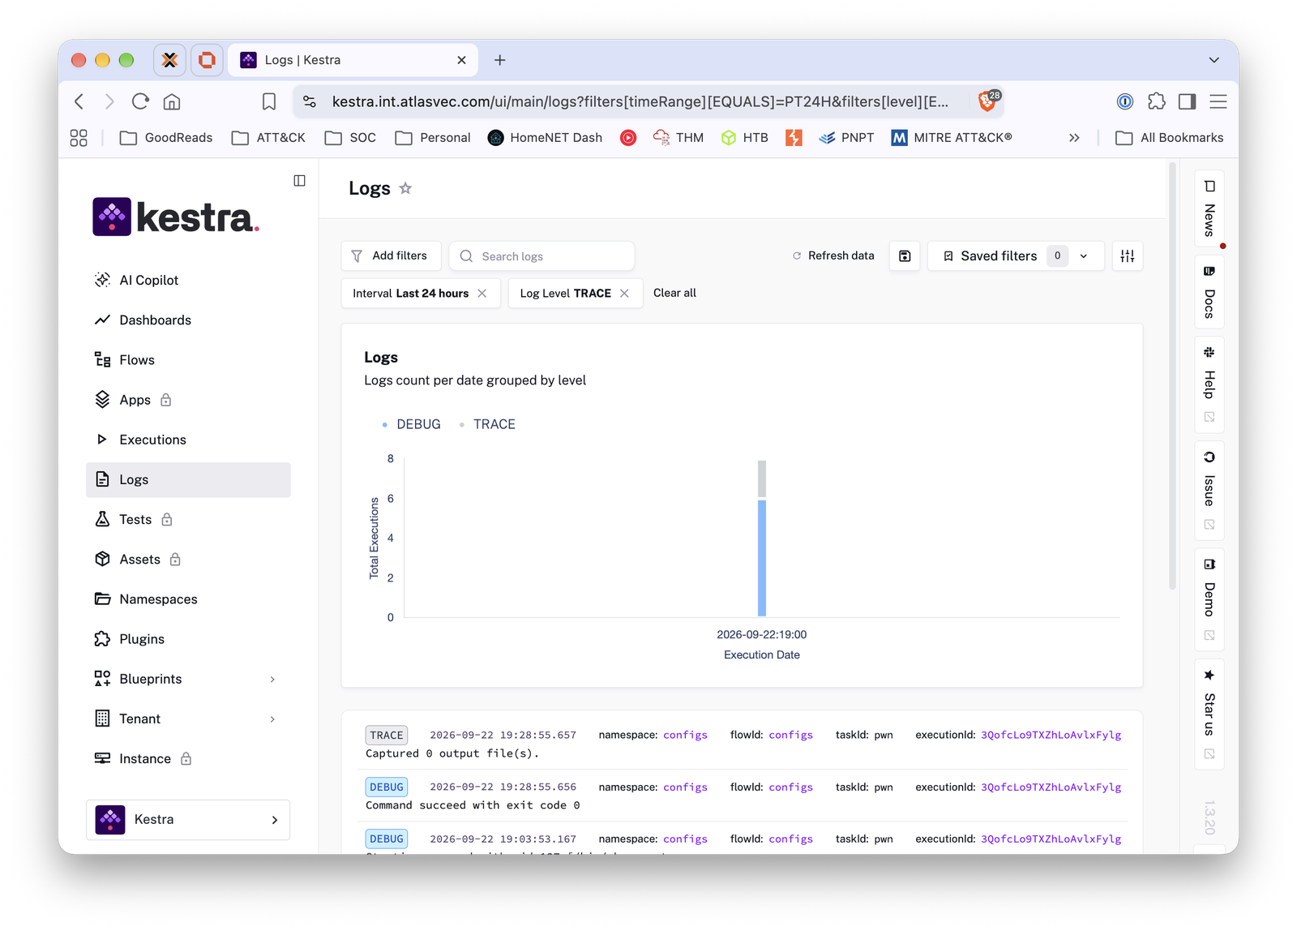Star the Logs page as favorite
Image resolution: width=1297 pixels, height=931 pixels.
pyautogui.click(x=405, y=188)
